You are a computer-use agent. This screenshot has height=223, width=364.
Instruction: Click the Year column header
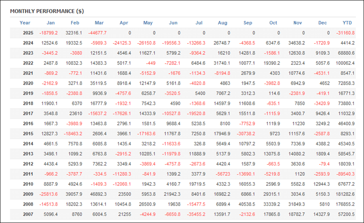pos(25,23)
